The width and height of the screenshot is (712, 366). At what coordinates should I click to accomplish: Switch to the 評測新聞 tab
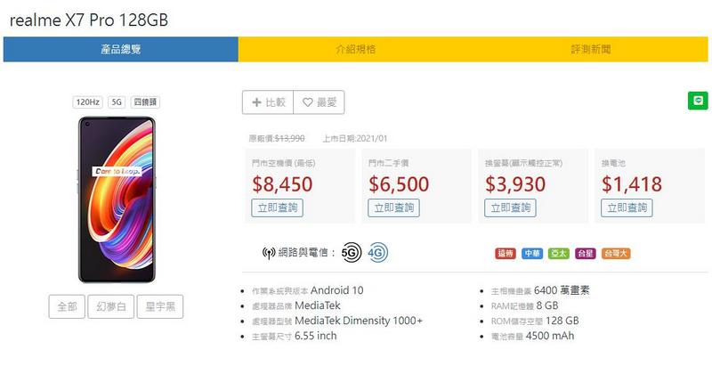point(590,49)
